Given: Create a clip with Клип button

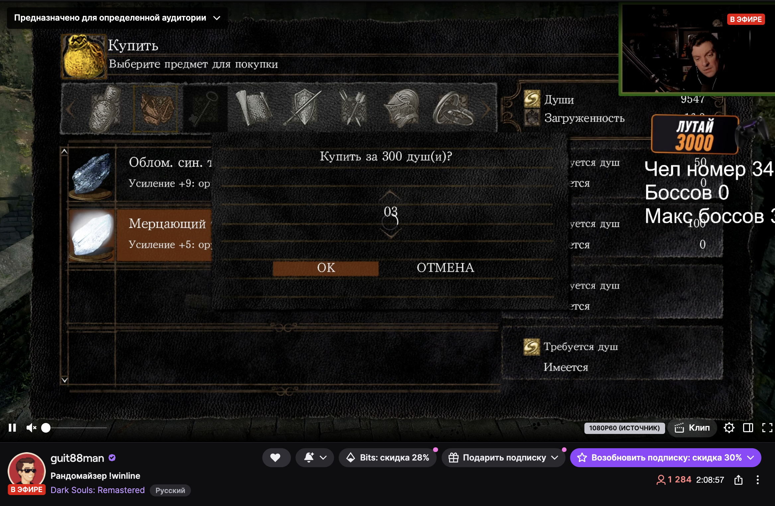Looking at the screenshot, I should (692, 428).
